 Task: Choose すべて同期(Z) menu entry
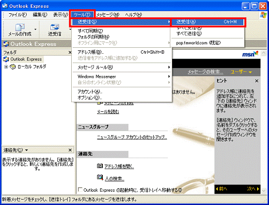click(x=90, y=31)
